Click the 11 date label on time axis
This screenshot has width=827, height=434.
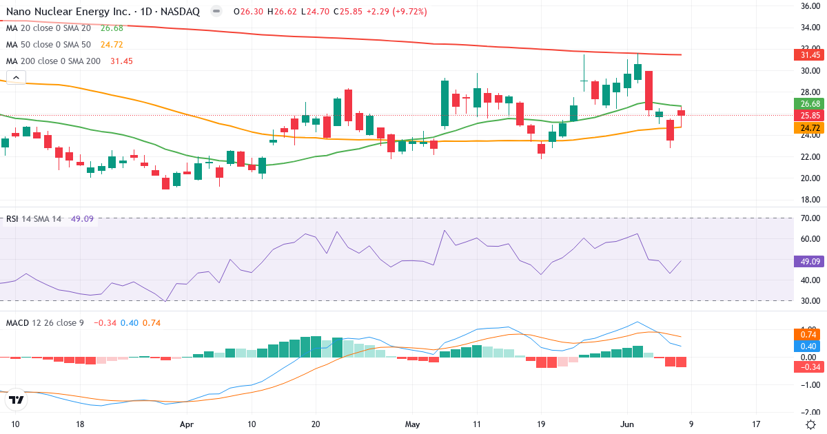(477, 424)
